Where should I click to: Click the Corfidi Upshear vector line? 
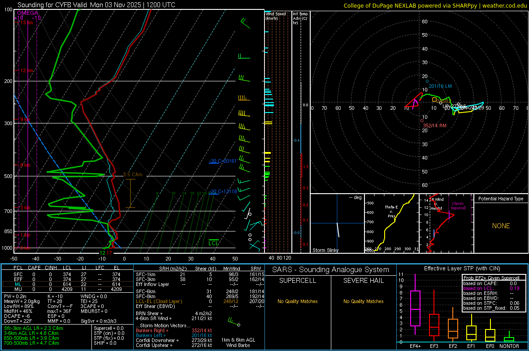174,345
